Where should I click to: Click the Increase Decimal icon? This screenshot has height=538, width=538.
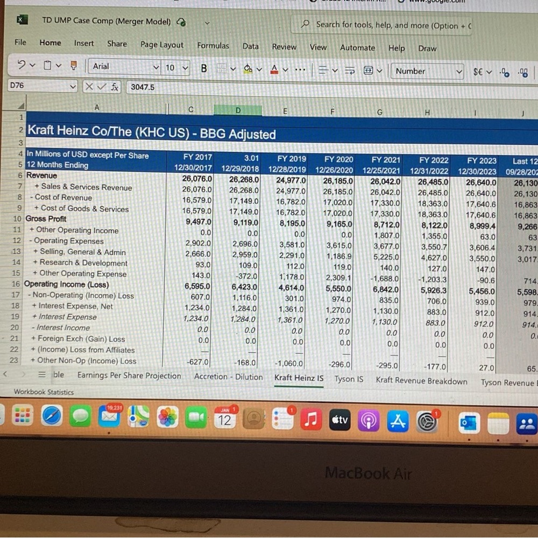505,73
